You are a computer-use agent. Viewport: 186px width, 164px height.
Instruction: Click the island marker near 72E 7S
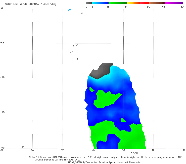77,59
